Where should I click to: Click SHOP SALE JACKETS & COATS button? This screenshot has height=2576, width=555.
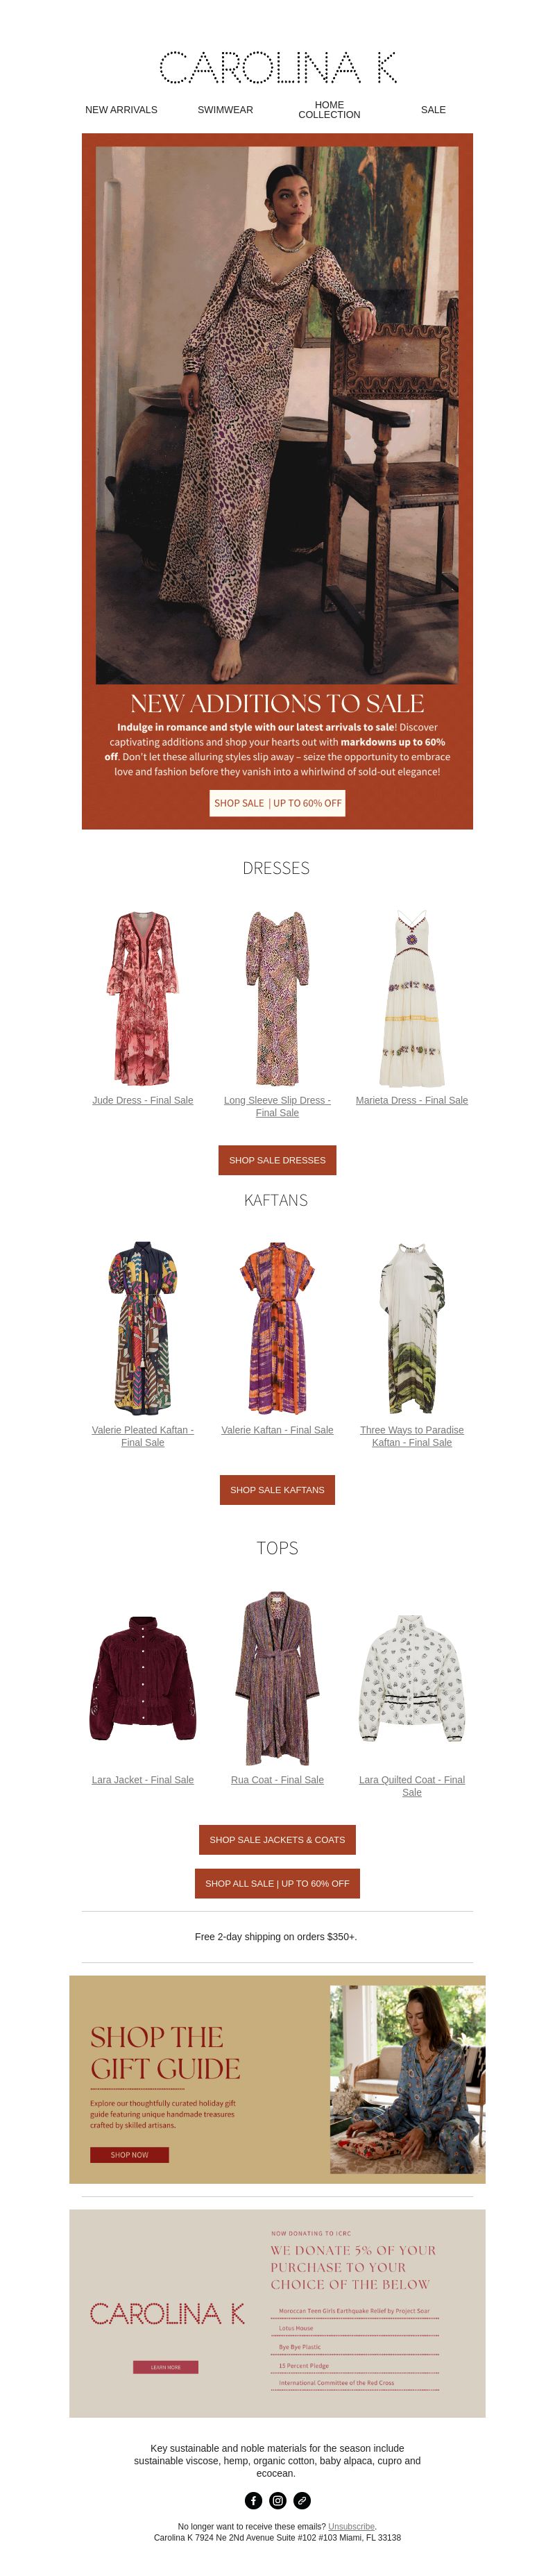(277, 1840)
